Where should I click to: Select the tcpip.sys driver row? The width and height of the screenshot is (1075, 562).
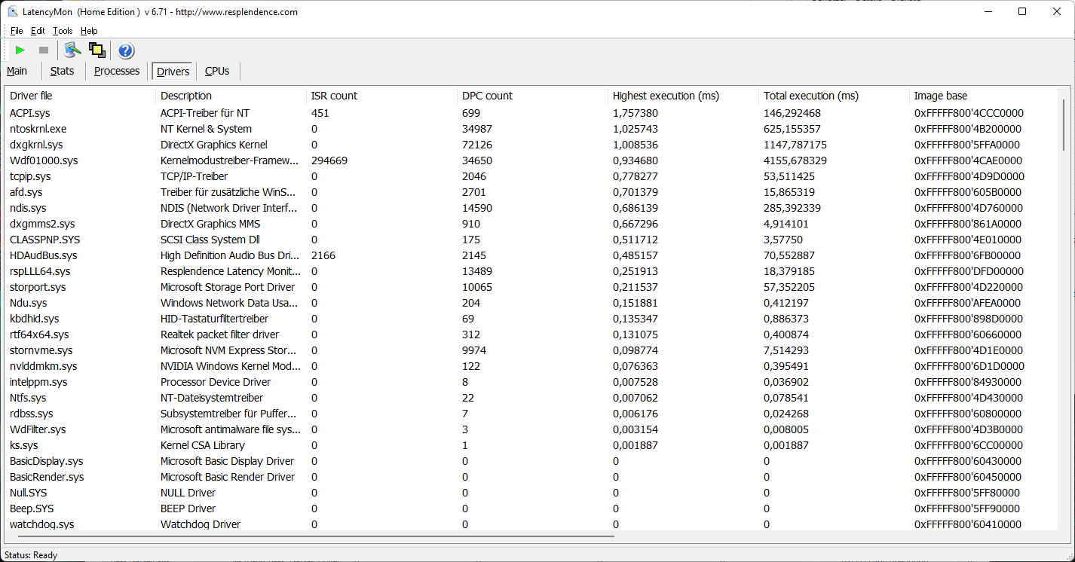pyautogui.click(x=531, y=176)
